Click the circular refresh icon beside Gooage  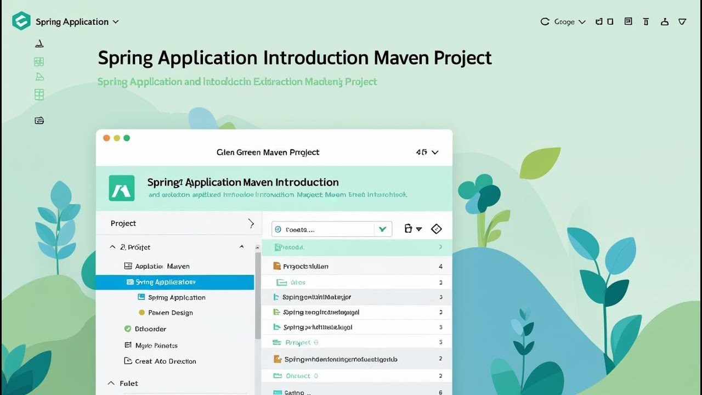[x=545, y=22]
